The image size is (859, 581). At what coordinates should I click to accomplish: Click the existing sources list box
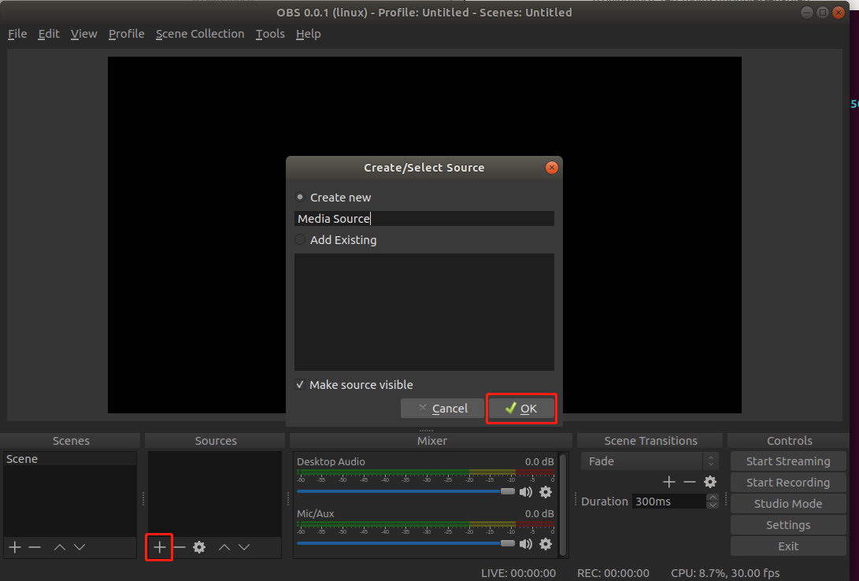pos(424,312)
